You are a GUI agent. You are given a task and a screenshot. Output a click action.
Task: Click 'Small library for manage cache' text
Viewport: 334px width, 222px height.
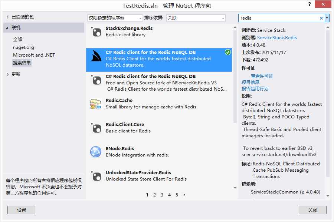pyautogui.click(x=151, y=107)
